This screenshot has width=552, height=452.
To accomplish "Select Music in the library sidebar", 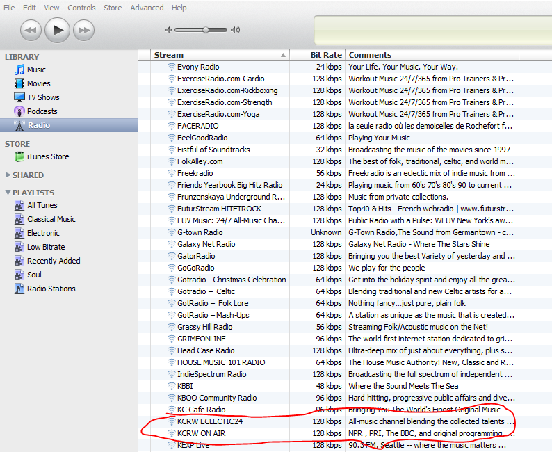I will [x=36, y=70].
